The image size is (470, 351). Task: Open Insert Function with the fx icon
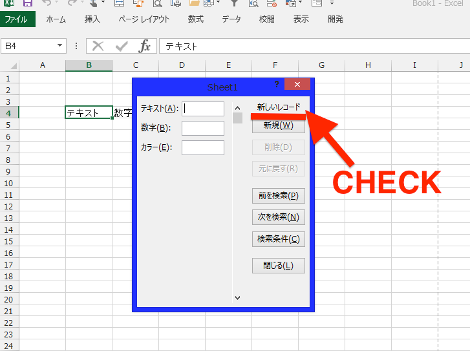coord(145,46)
